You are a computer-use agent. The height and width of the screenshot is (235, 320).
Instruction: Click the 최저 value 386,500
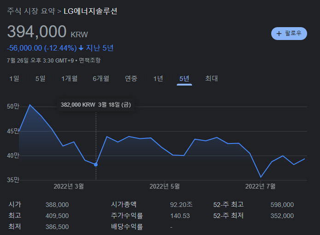(x=57, y=227)
